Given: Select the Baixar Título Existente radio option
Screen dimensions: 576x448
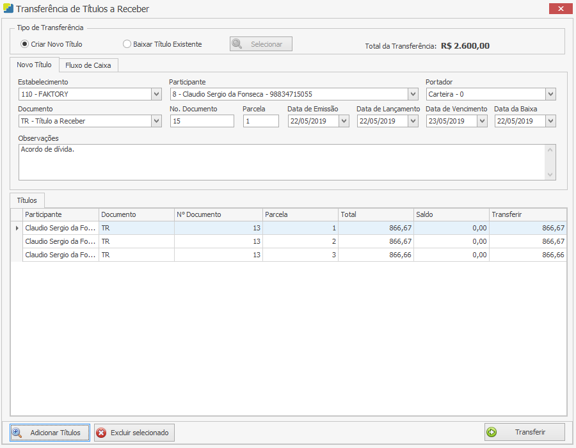Looking at the screenshot, I should [x=127, y=44].
